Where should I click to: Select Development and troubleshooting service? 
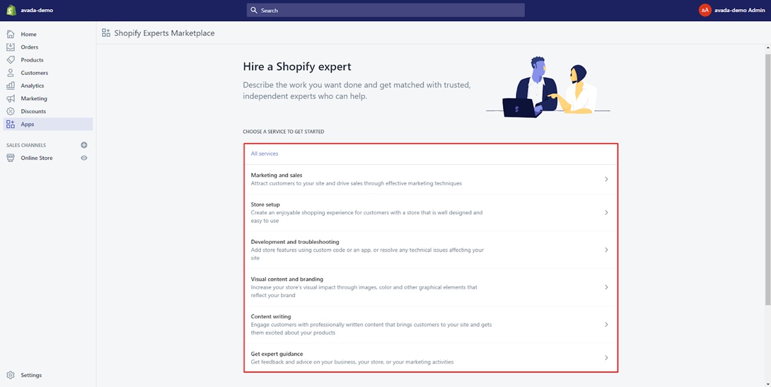pyautogui.click(x=430, y=250)
